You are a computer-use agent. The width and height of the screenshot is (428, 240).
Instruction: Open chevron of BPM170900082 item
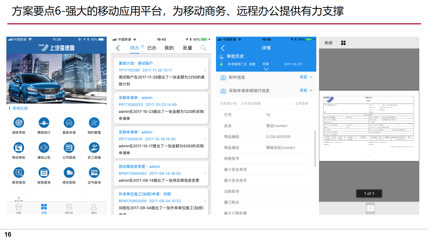pyautogui.click(x=205, y=173)
